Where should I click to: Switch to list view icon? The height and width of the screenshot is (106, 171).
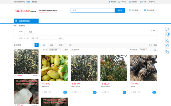(155, 50)
